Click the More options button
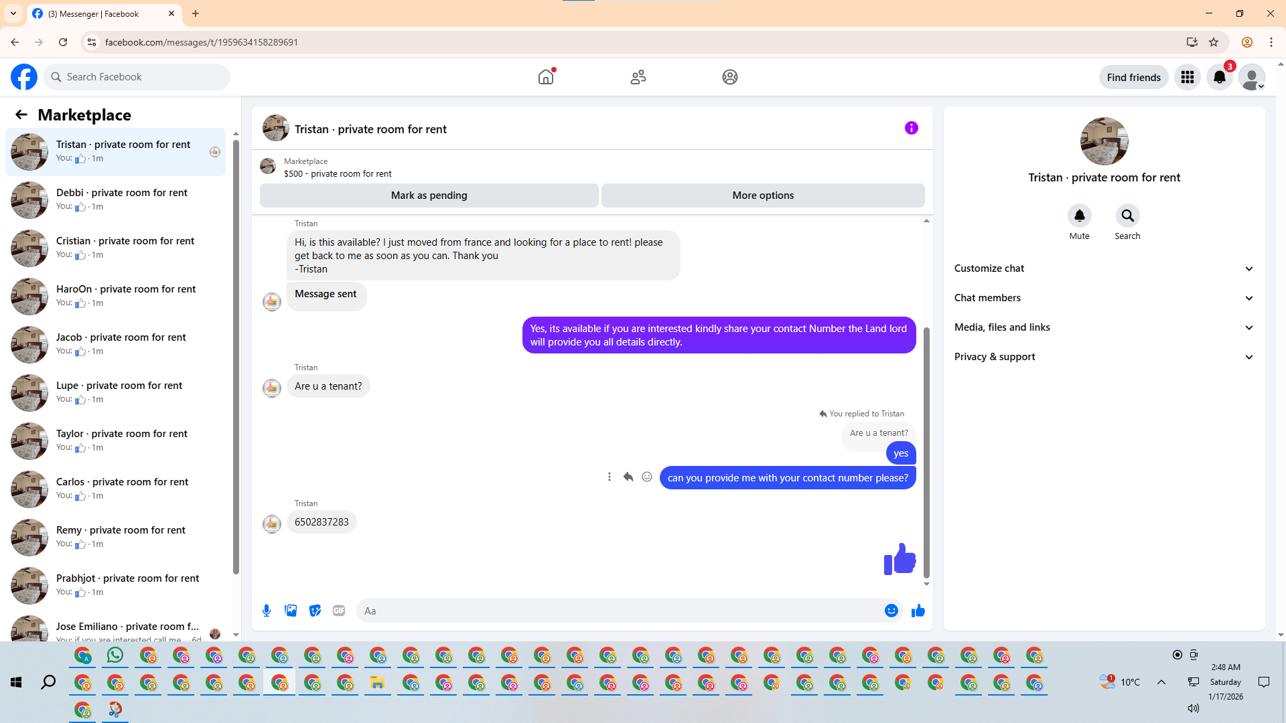Screen dimensions: 1286x723 pyautogui.click(x=763, y=195)
